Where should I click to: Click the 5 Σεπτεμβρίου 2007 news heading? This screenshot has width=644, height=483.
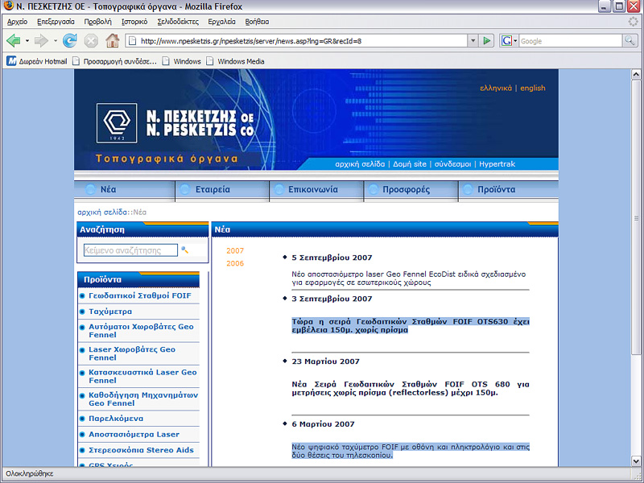[332, 258]
